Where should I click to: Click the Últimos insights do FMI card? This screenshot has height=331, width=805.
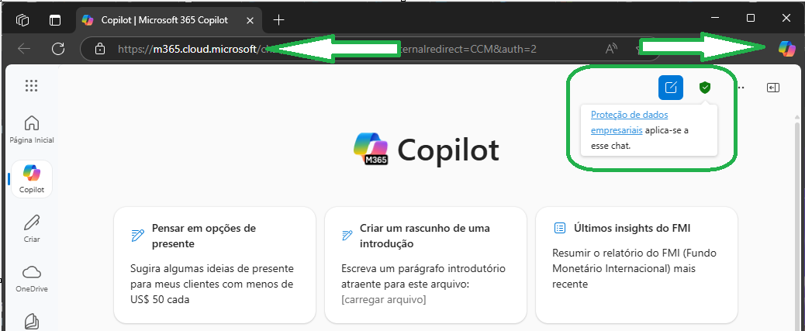(x=636, y=264)
